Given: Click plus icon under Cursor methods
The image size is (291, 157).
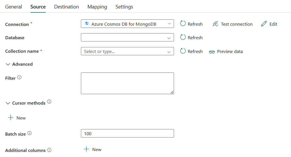Looking at the screenshot, I should tap(11, 118).
